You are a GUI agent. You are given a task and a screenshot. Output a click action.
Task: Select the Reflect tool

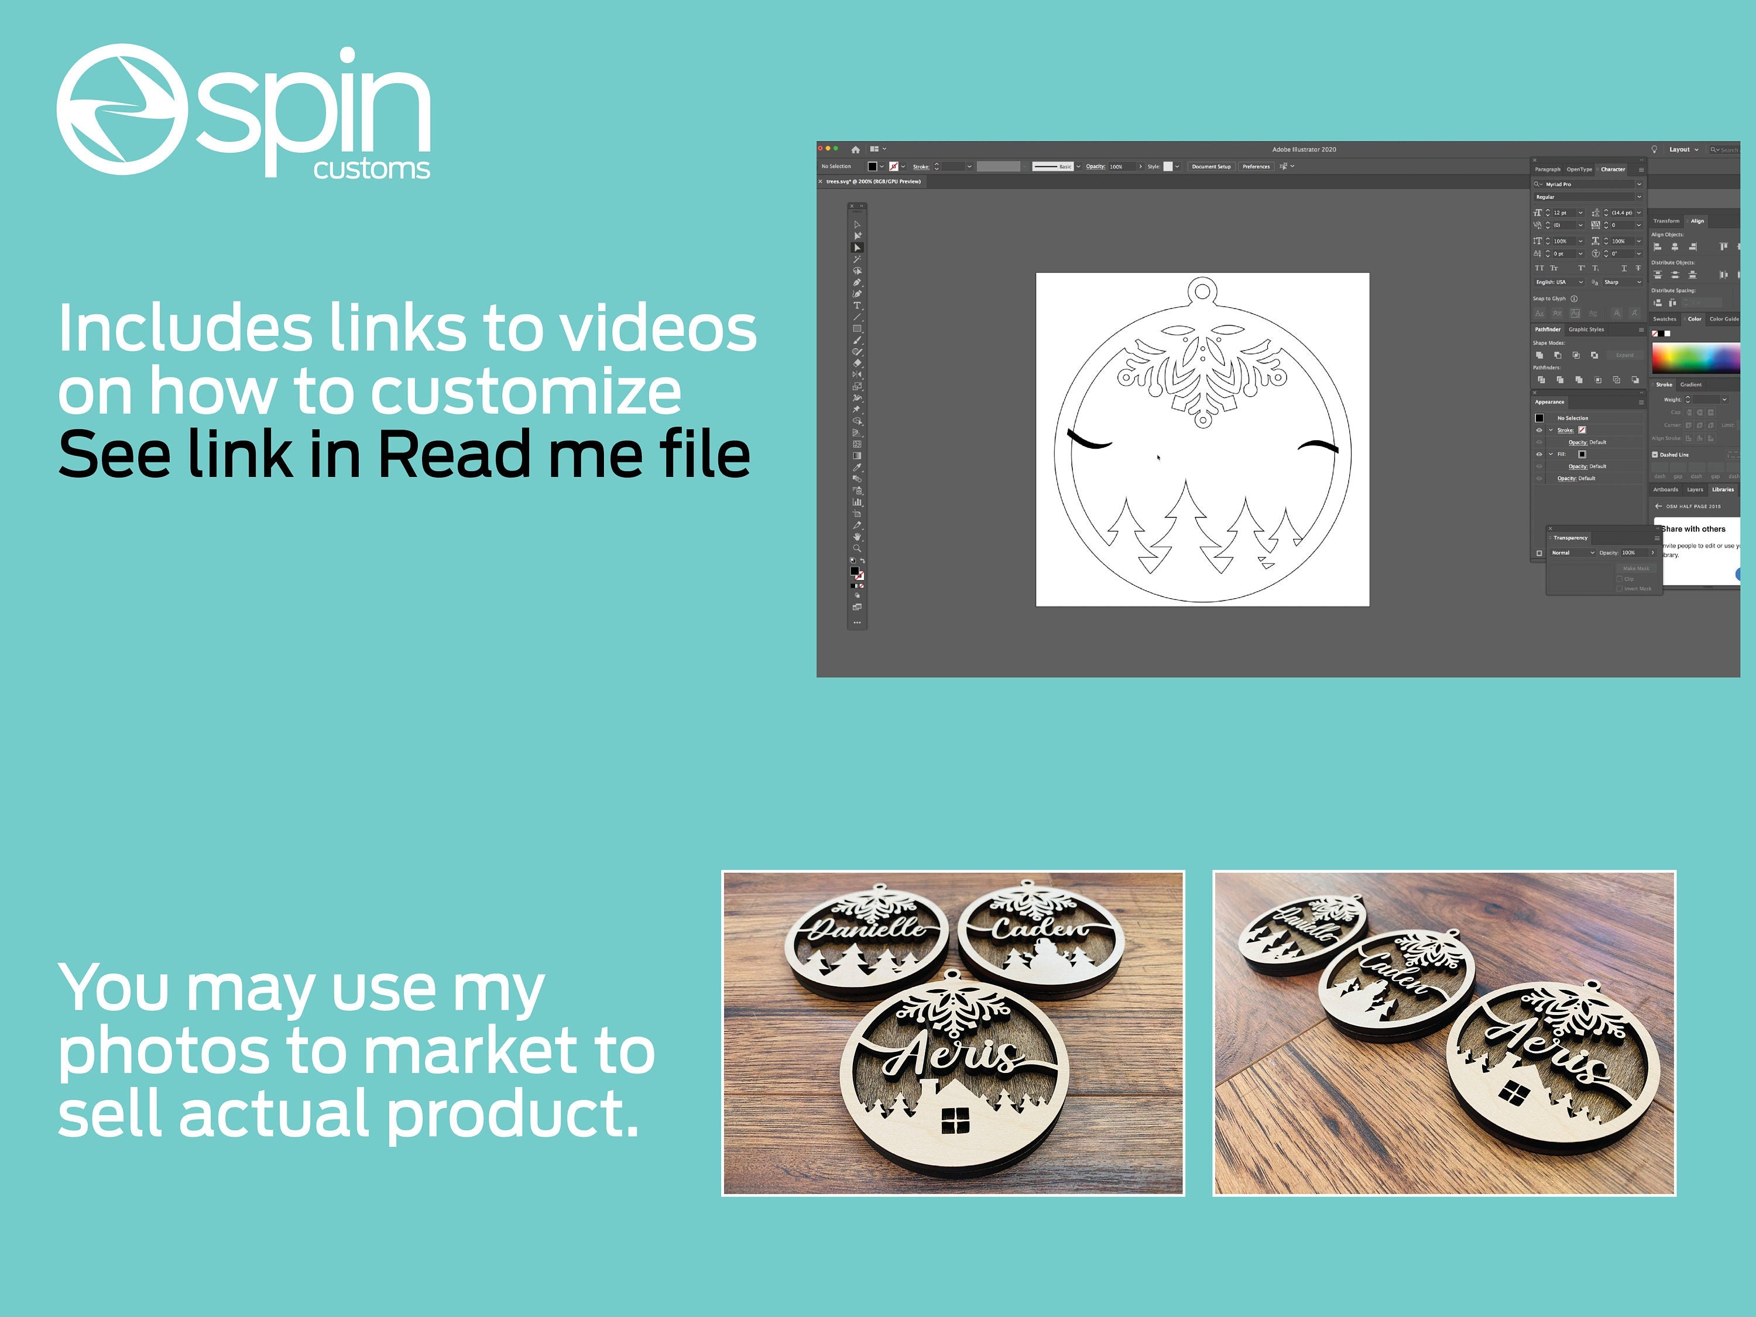pyautogui.click(x=858, y=375)
